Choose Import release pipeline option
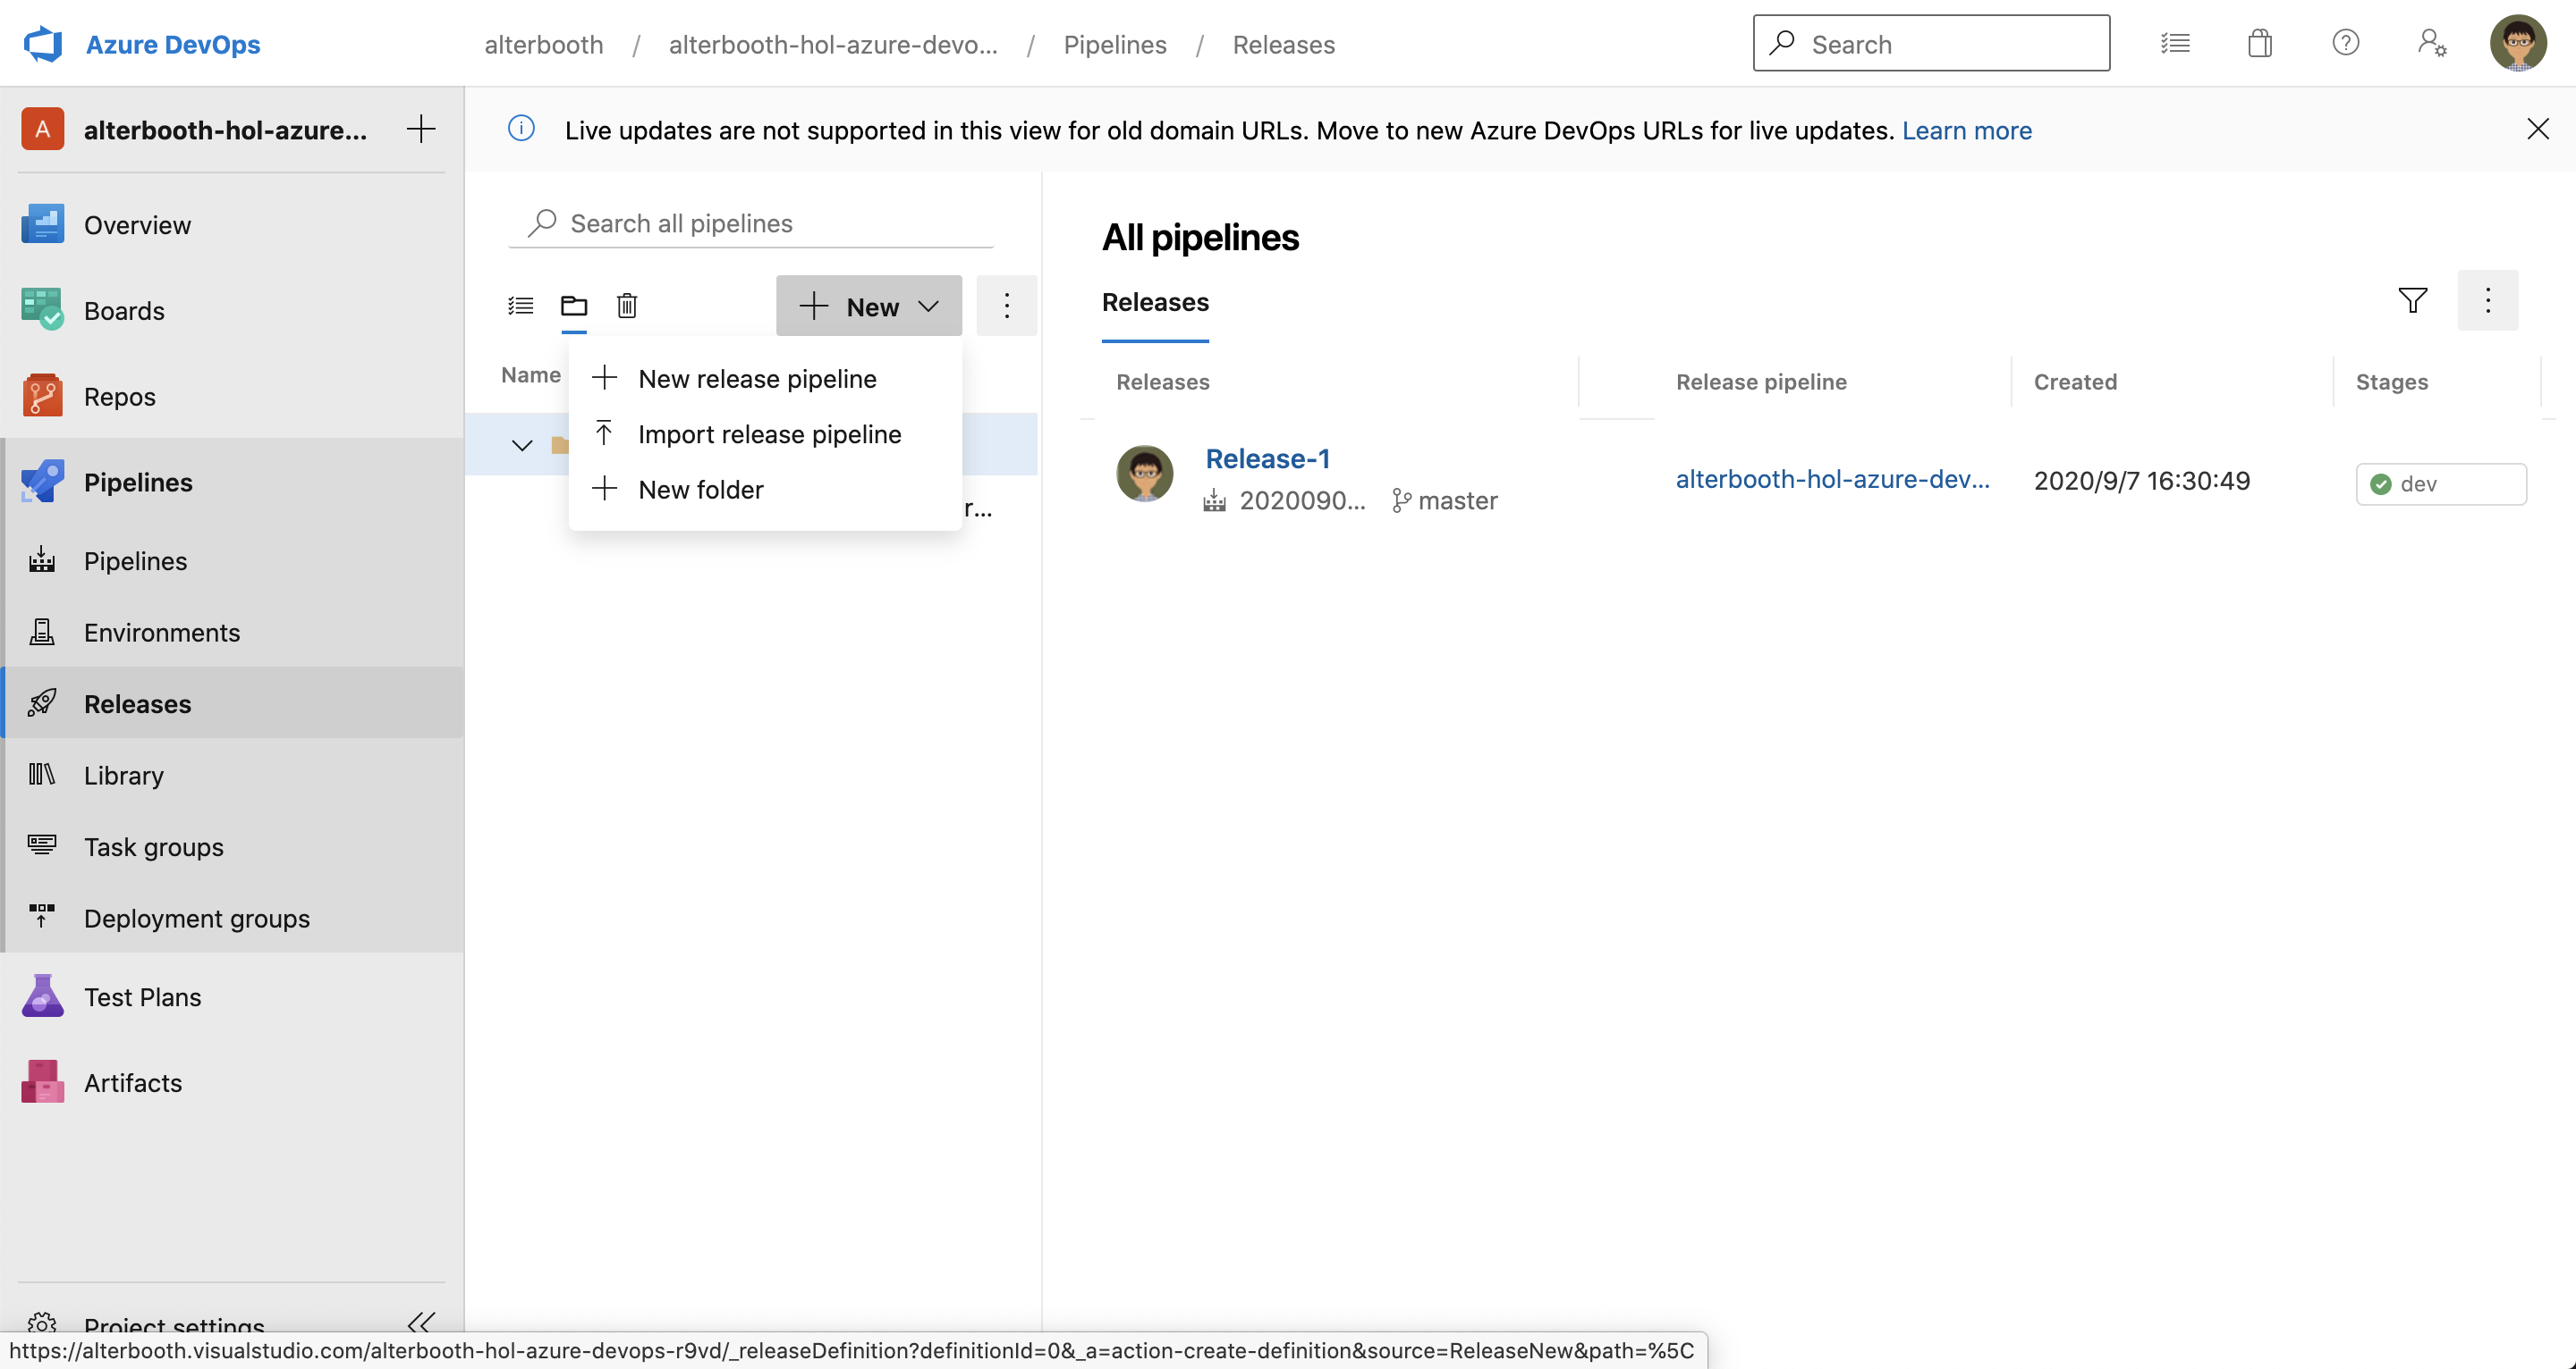This screenshot has height=1369, width=2576. [x=769, y=434]
